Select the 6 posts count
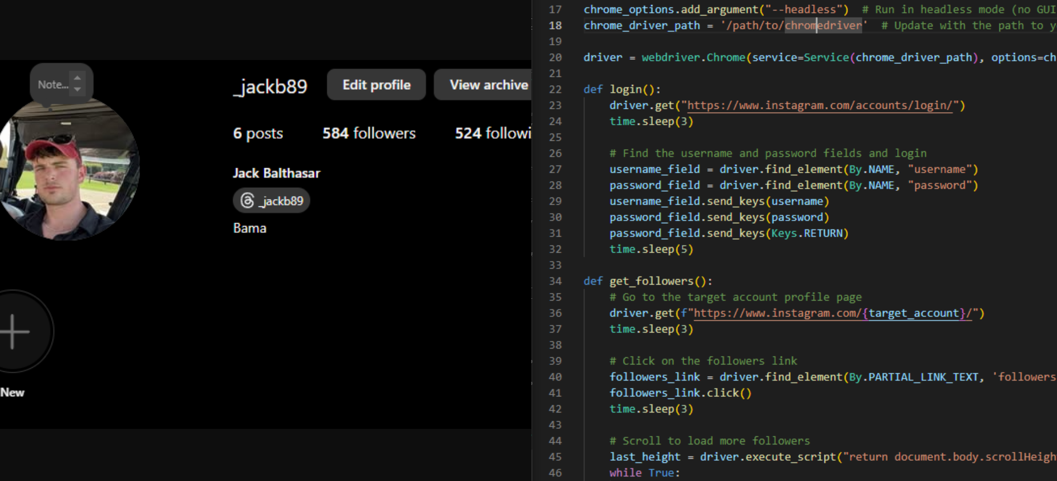1057x481 pixels. (258, 133)
